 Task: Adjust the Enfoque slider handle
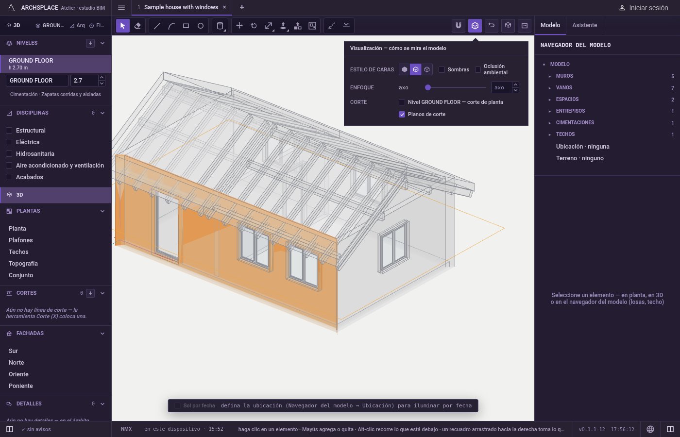[x=428, y=87]
